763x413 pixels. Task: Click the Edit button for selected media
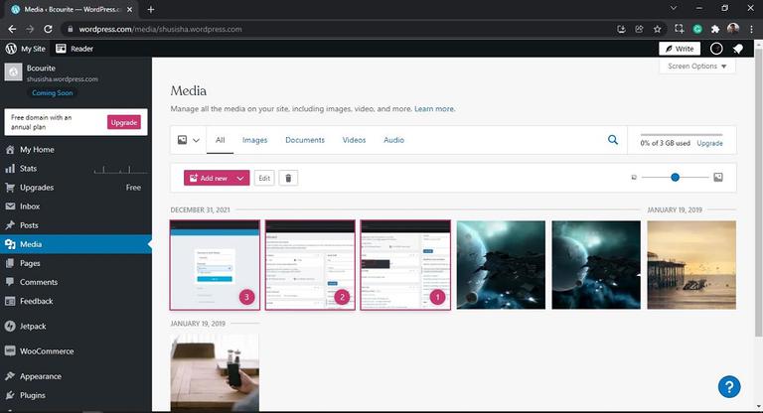pos(264,178)
